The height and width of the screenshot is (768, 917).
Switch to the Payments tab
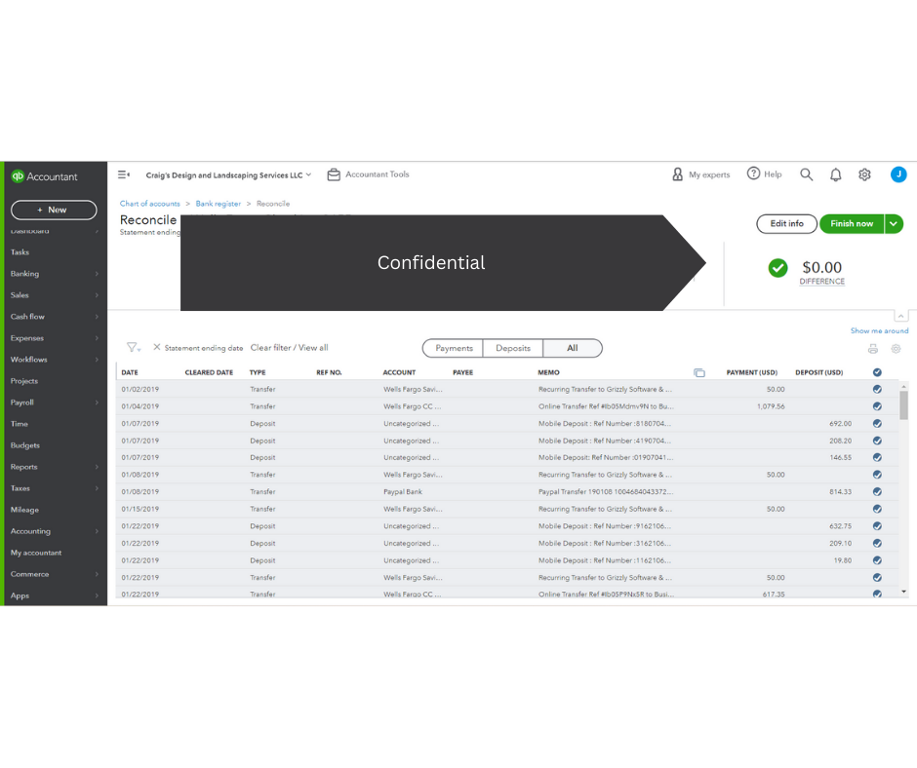(x=454, y=348)
